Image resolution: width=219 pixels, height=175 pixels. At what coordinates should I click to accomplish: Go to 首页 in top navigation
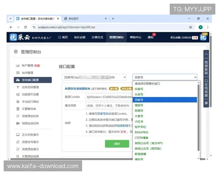tap(63, 37)
